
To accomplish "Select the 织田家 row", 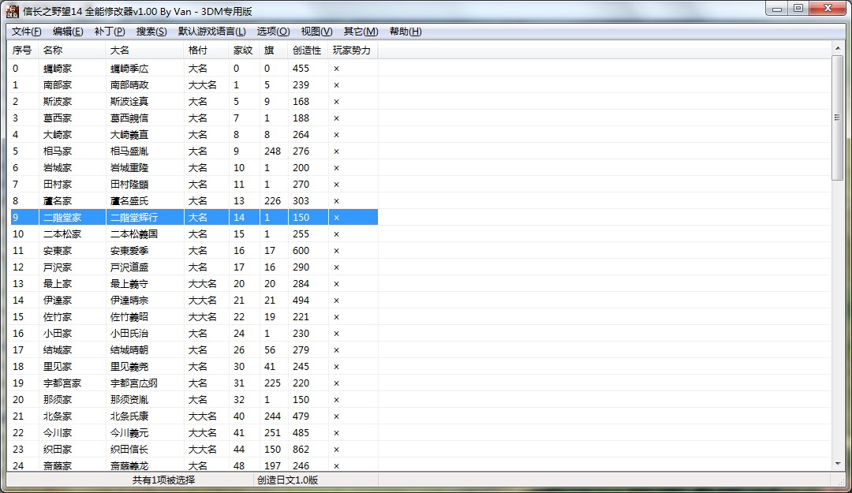I will pos(194,450).
